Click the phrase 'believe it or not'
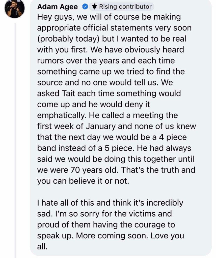 (98, 181)
